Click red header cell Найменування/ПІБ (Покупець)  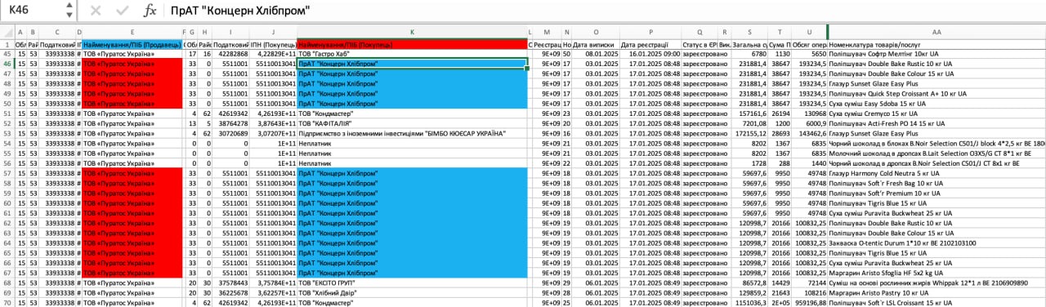pos(412,44)
